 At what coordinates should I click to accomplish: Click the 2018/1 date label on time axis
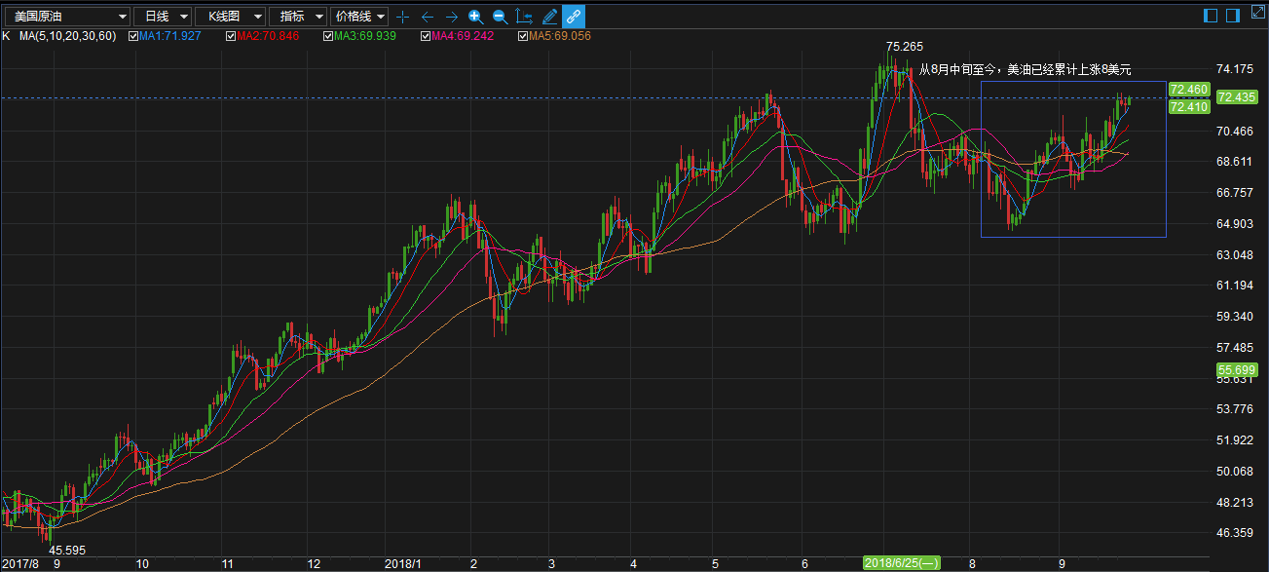click(403, 563)
